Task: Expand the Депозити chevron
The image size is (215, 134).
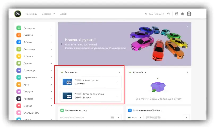Action: [51, 49]
